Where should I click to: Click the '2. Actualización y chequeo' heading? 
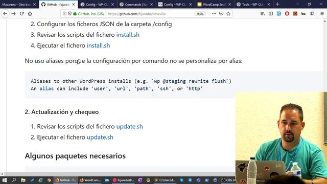point(62,112)
